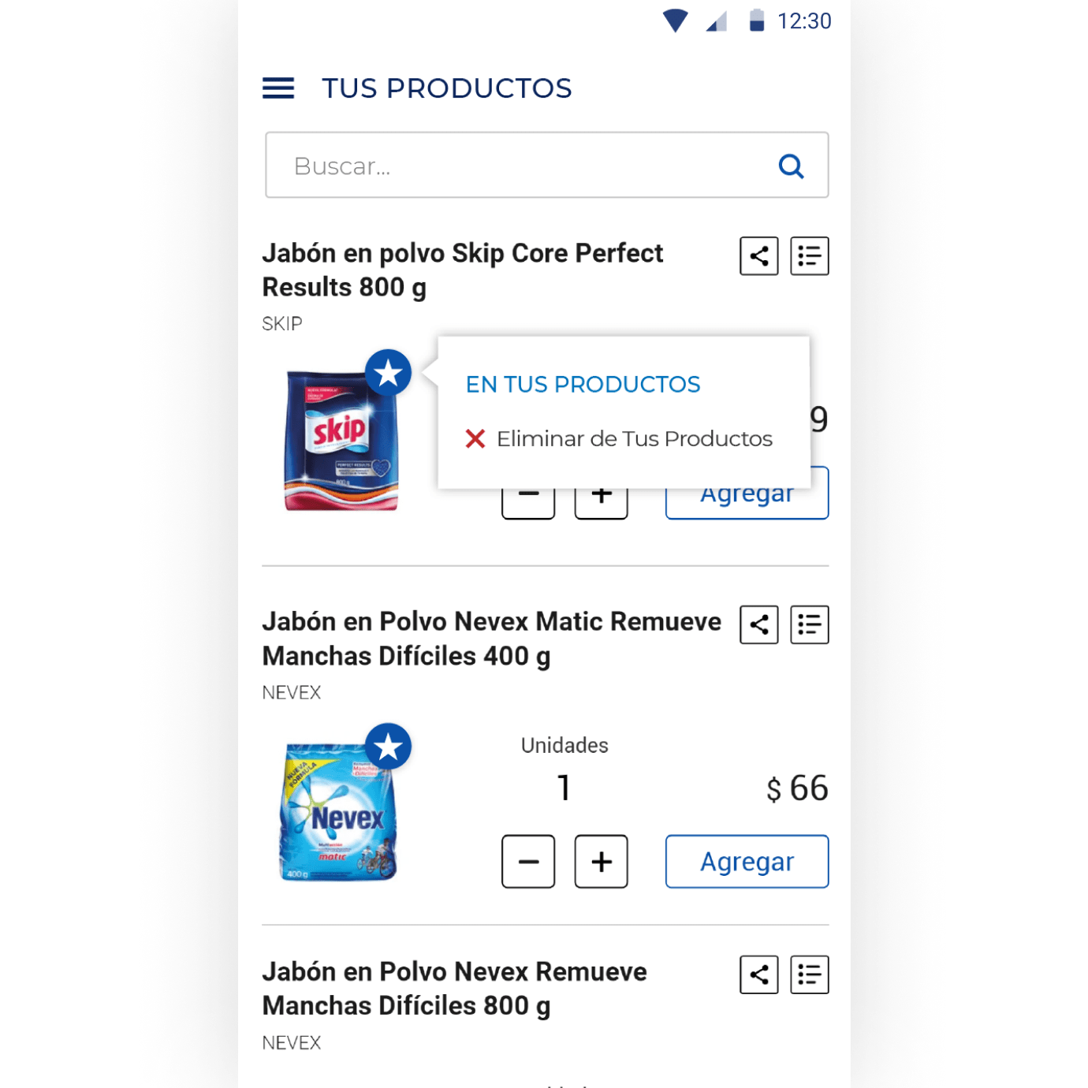
Task: Share the Nevex Remueve Manchas 800 g product
Action: (759, 975)
